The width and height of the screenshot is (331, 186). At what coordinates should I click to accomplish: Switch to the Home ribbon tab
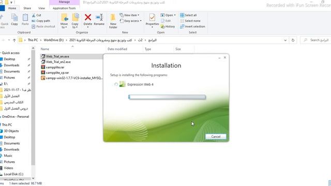coord(12,8)
